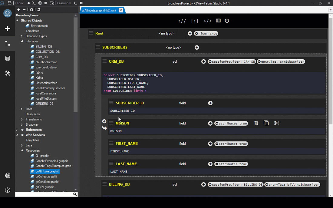
Task: Expand the Database Types node
Action: point(22,36)
